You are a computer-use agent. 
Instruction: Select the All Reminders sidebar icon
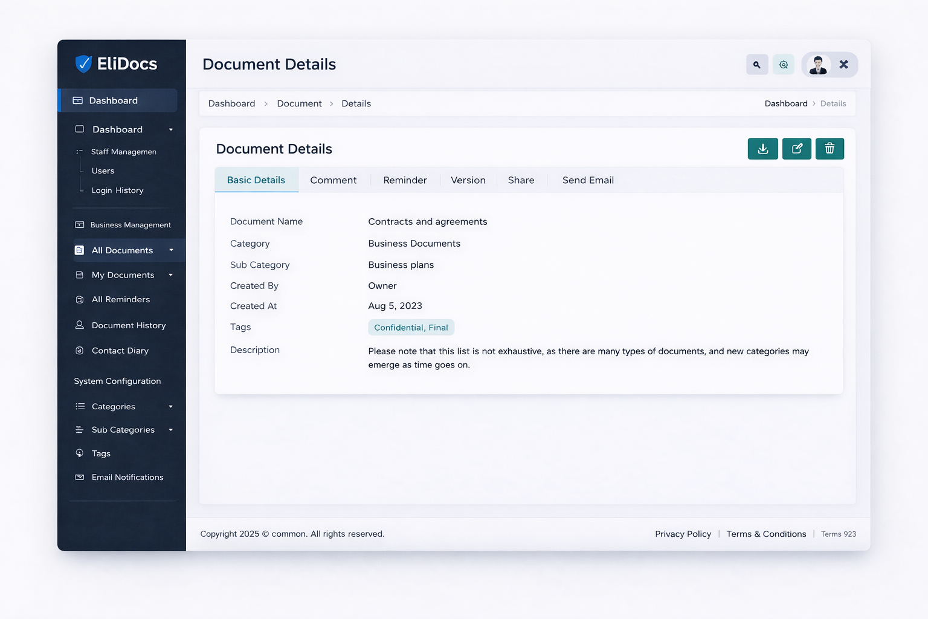tap(80, 299)
